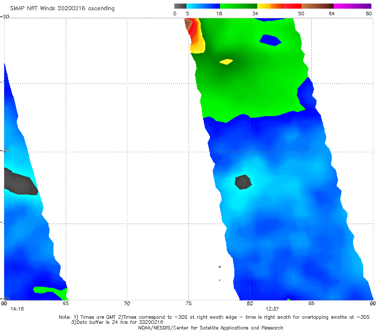Click the small yellow wind patch in green area
The height and width of the screenshot is (331, 377).
coord(226,62)
